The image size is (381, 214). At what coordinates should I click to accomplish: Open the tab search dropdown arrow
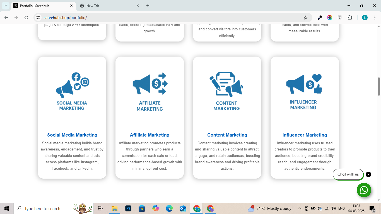[x=5, y=6]
